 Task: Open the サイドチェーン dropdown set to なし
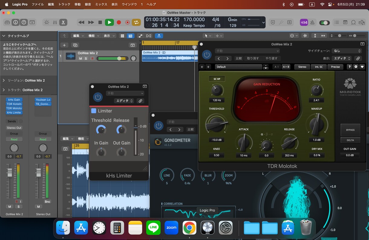[x=347, y=51]
